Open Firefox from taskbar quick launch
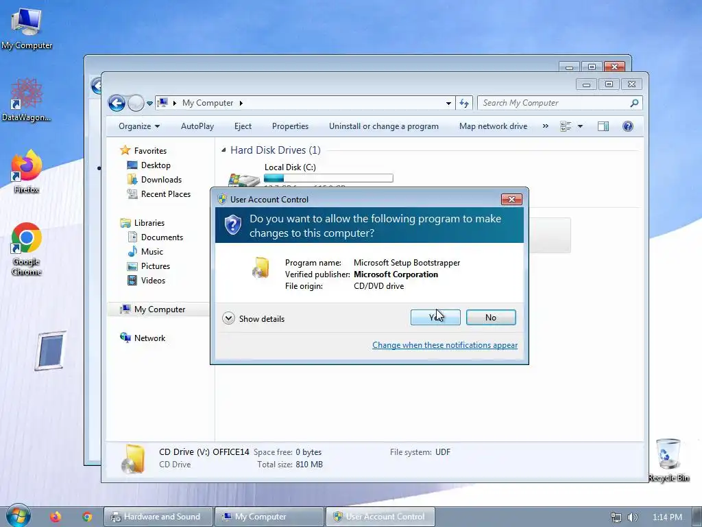 (56, 517)
